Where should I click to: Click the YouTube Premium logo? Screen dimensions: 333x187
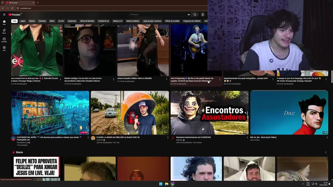pos(15,15)
